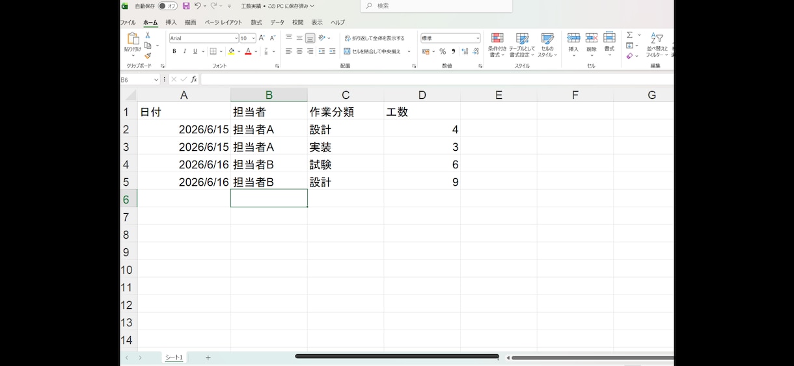Select the シート1 sheet tab
This screenshot has height=366, width=794.
(x=174, y=358)
